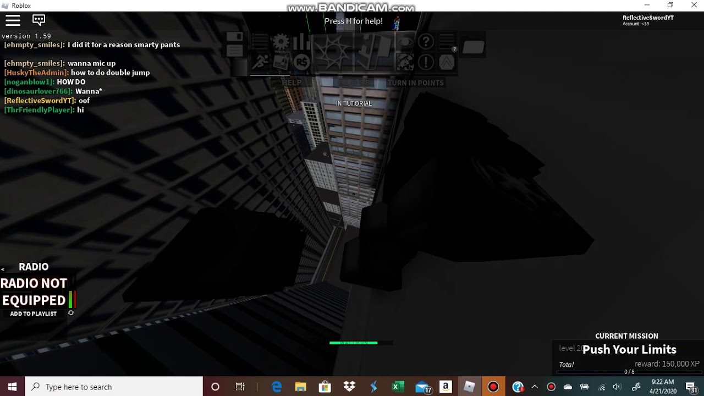Open Dropbox from the taskbar
This screenshot has height=396, width=704.
point(349,387)
